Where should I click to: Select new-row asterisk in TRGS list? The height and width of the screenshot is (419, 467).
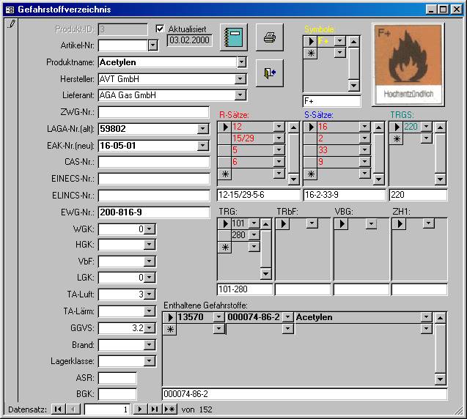coord(397,138)
